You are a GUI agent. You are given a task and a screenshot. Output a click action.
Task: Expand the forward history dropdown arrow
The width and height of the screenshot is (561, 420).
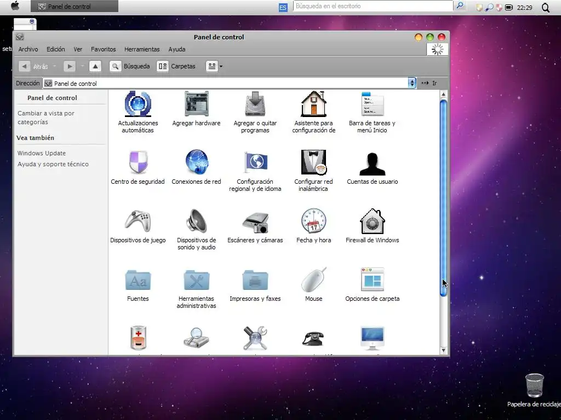[82, 66]
